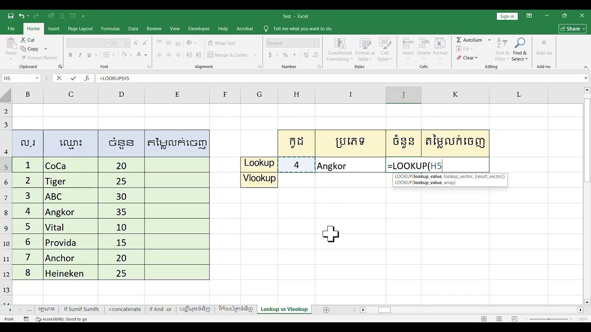Switch to the Insert ribbon tab

tap(54, 29)
